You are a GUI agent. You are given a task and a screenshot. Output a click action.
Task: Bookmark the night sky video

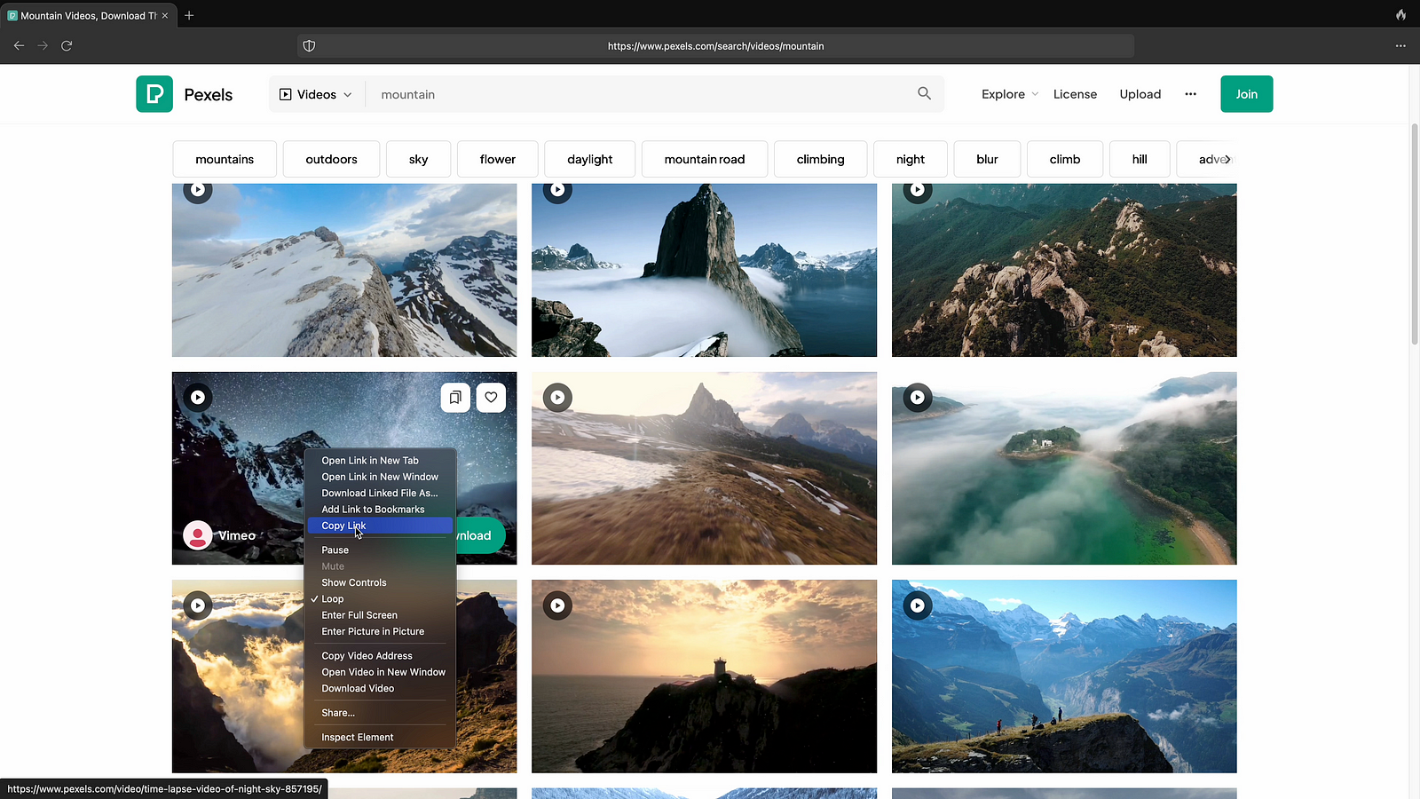(455, 398)
